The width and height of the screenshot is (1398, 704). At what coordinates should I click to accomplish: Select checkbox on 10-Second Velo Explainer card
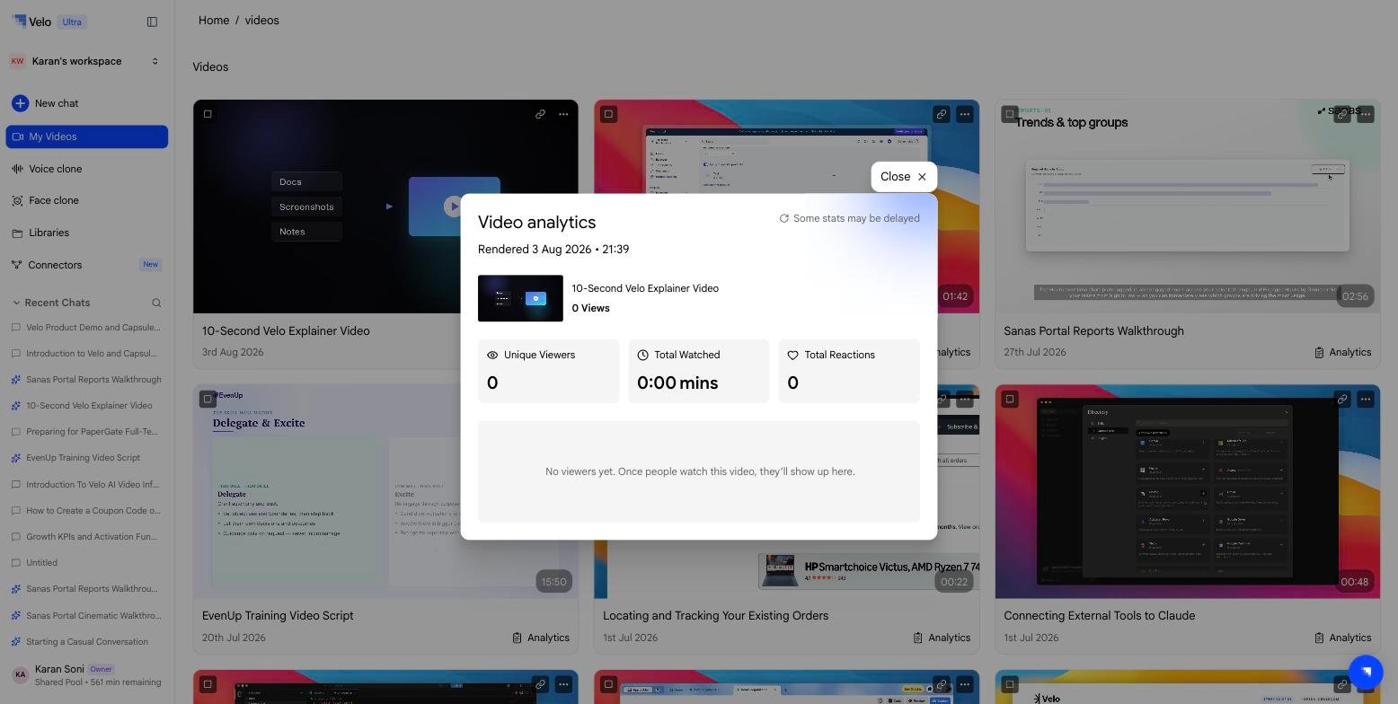click(208, 114)
